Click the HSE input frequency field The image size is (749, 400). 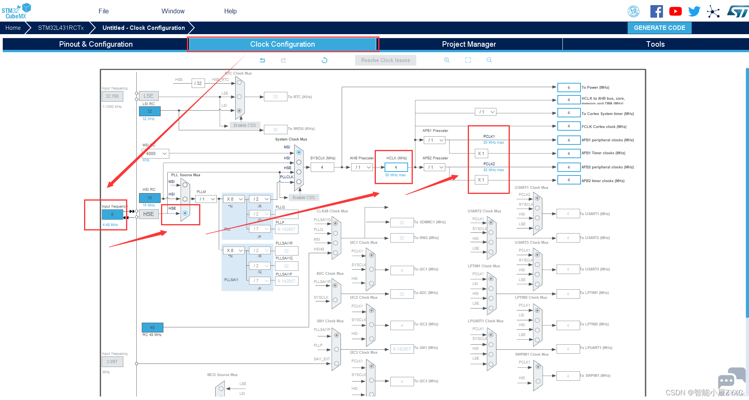tap(112, 214)
